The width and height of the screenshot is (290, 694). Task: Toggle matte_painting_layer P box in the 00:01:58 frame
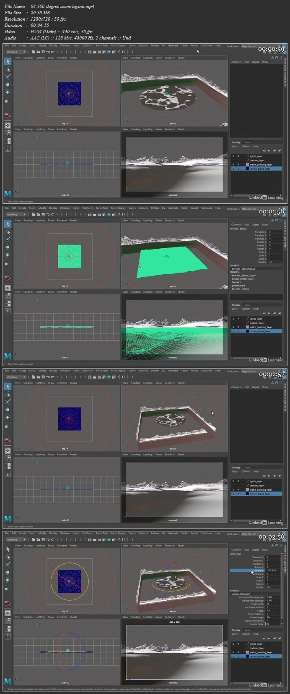click(x=238, y=327)
